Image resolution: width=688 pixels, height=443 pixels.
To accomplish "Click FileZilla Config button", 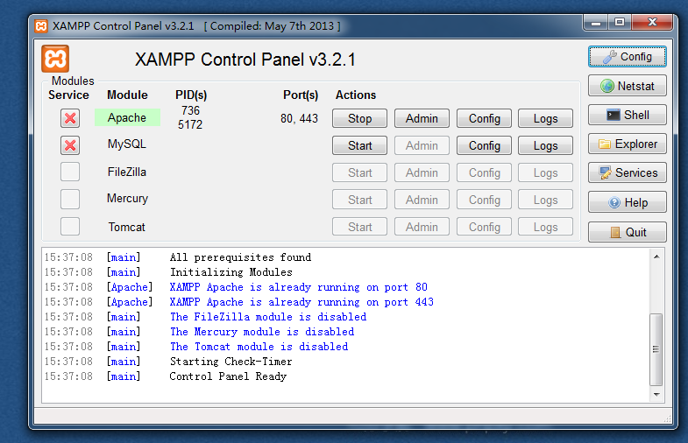I will coord(484,172).
